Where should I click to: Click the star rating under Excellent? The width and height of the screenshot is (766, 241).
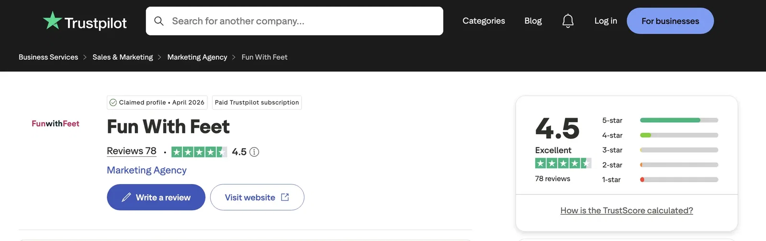[563, 163]
